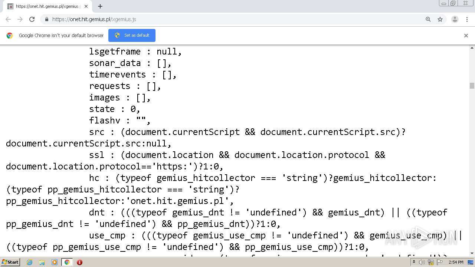Click the "document.location.protocol=='https:')?1:0," text

[x=115, y=167]
